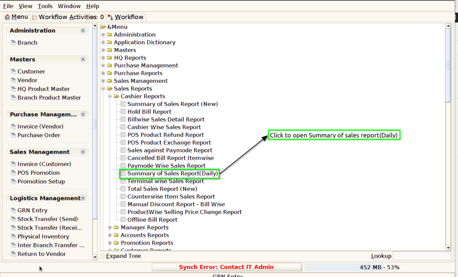Click the Invoice (Vendor) window icon
Screen dimensions: 458x277
(13, 126)
